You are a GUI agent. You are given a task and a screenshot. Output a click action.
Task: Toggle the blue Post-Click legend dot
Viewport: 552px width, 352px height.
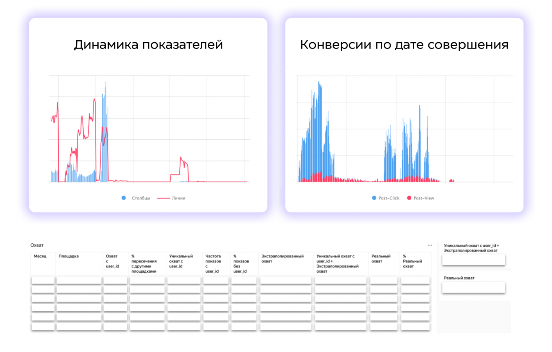pos(374,198)
